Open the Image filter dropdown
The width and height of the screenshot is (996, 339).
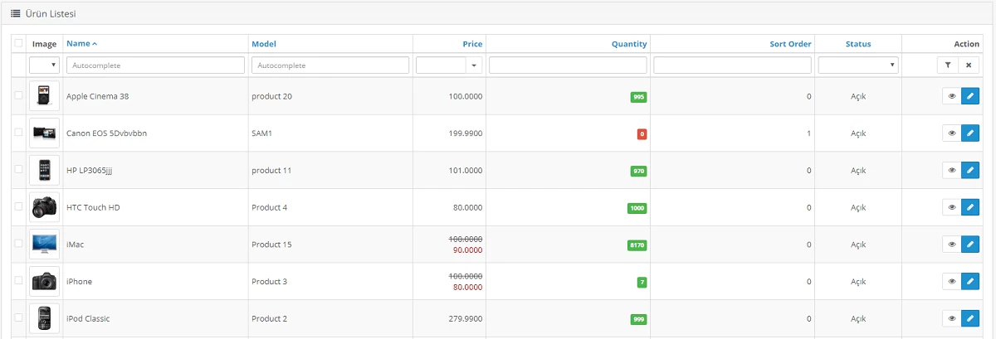tap(44, 65)
